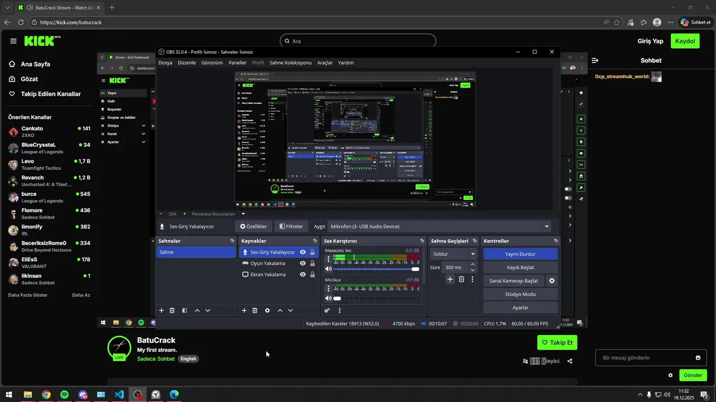Open transition properties three-dot menu
The width and height of the screenshot is (716, 402).
473,279
